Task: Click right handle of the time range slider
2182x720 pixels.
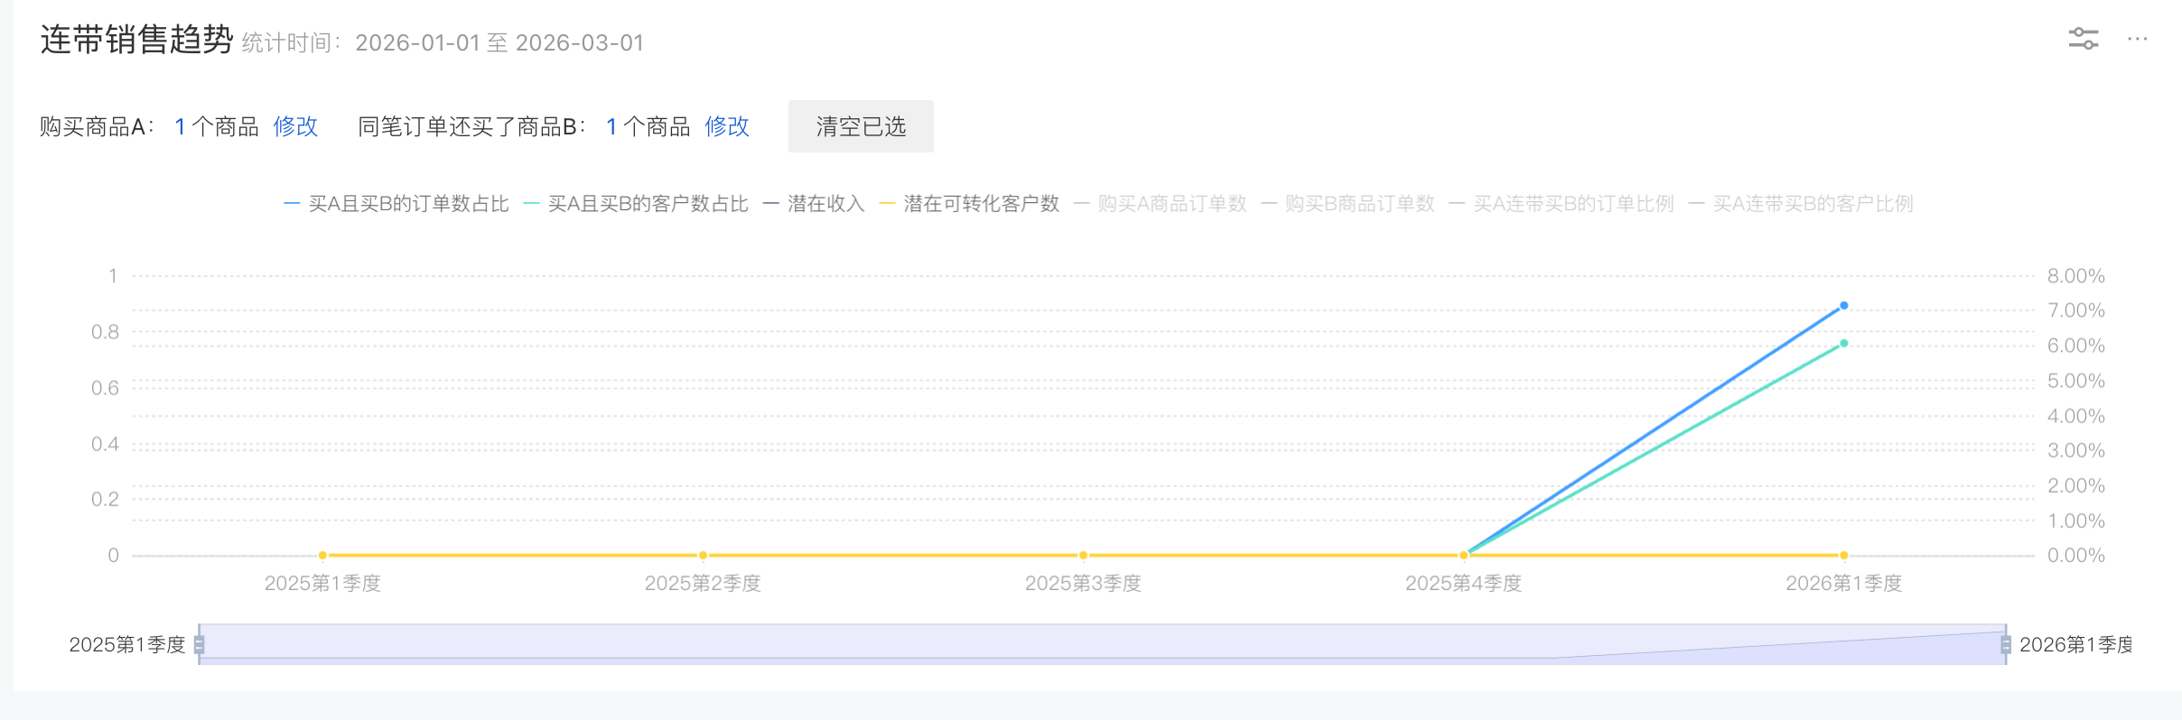Action: [2006, 644]
